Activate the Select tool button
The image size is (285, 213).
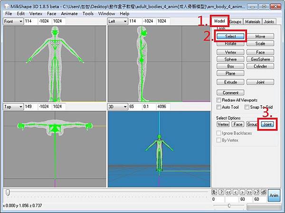click(x=230, y=37)
